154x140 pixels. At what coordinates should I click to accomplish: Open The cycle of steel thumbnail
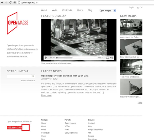(131, 67)
